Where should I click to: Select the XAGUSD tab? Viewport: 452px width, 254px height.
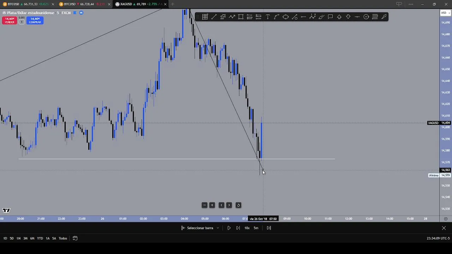coord(141,4)
